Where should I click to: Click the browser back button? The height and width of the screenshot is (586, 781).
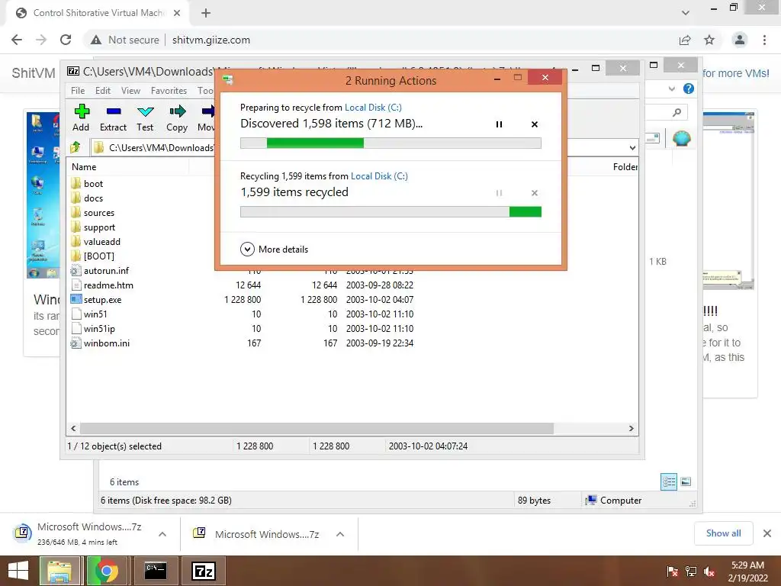click(17, 40)
